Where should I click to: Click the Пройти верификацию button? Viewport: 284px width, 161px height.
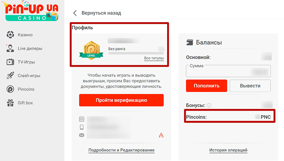pos(121,100)
